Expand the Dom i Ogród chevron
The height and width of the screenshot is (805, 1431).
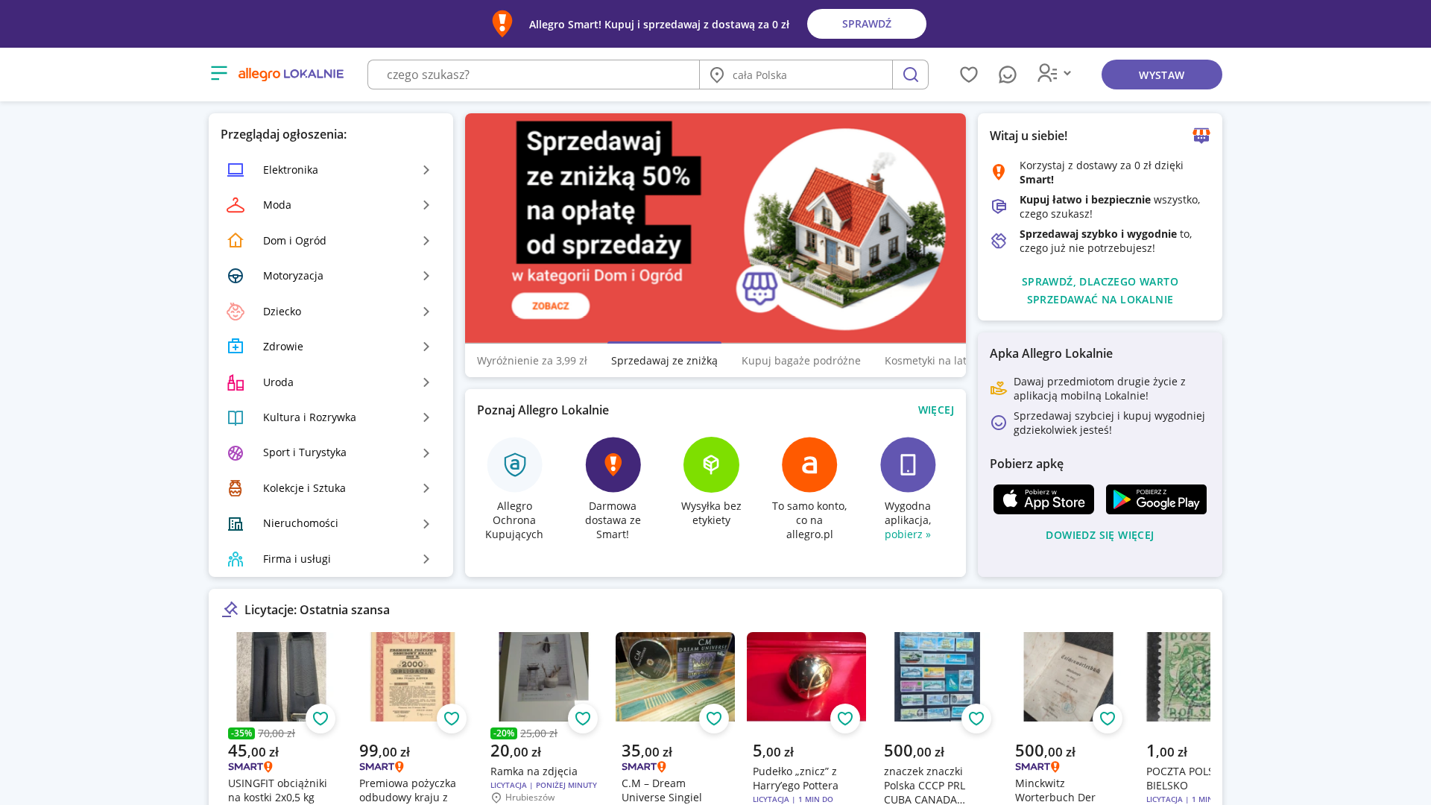[426, 241]
